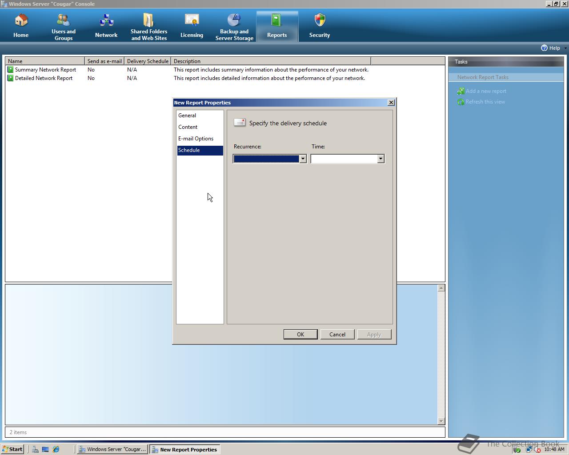Click the system tray clock
Image resolution: width=569 pixels, height=455 pixels.
(x=554, y=449)
